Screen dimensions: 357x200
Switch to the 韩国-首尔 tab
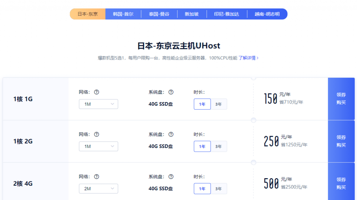point(123,14)
